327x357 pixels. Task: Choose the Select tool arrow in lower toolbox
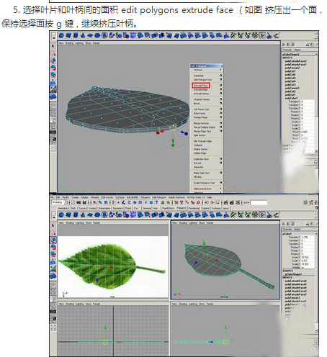[53, 226]
